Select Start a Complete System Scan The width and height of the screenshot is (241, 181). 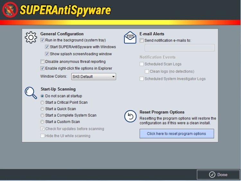pyautogui.click(x=42, y=115)
